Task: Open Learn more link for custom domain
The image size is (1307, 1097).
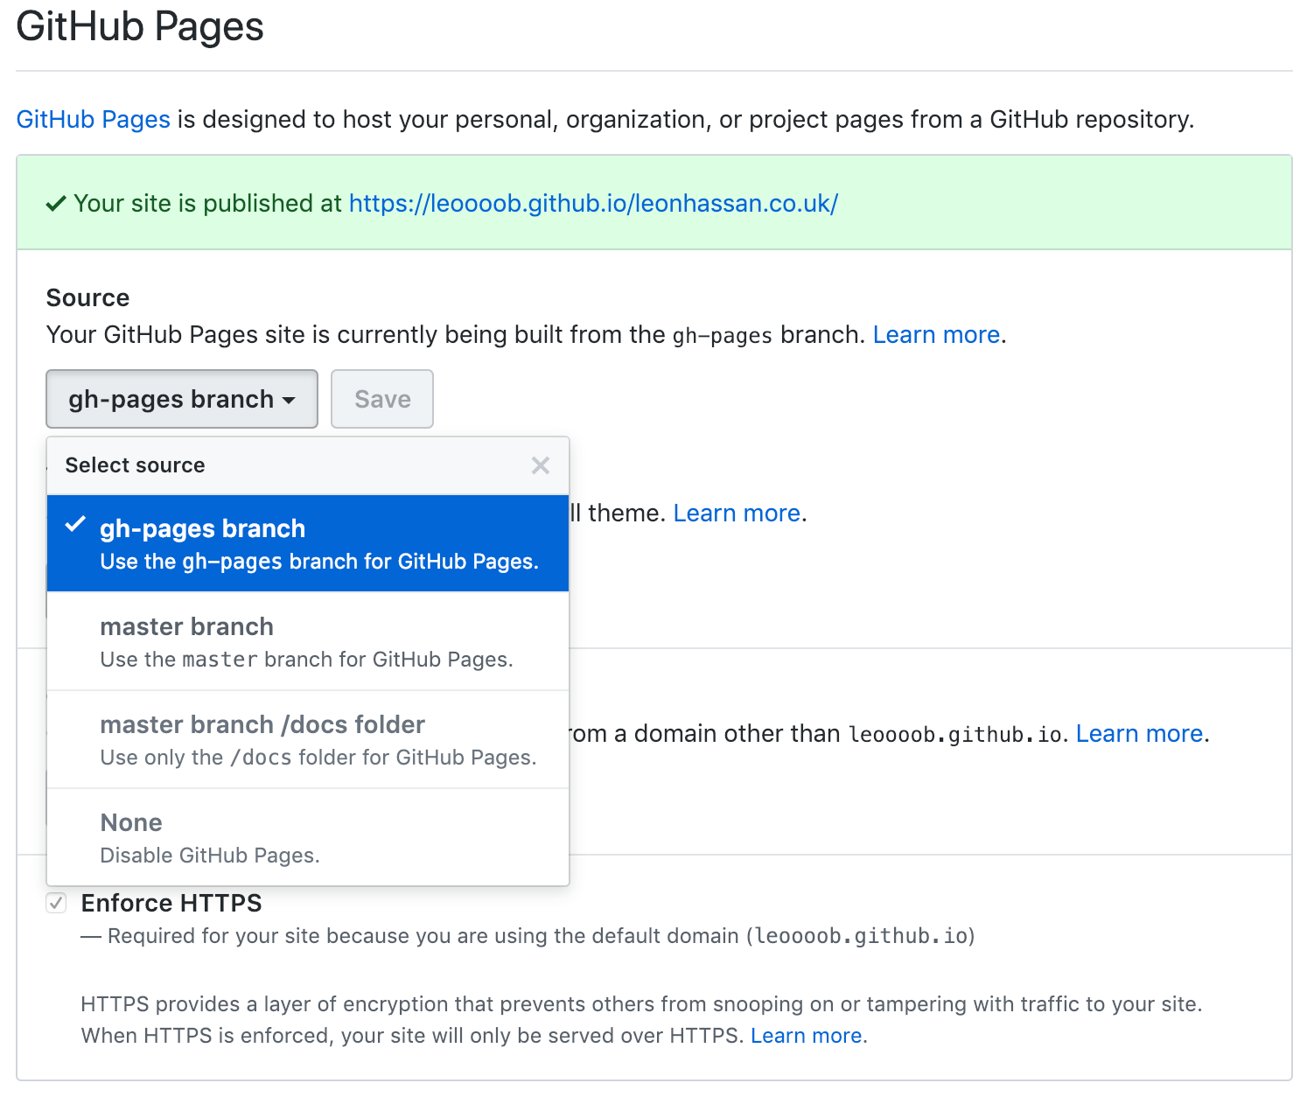Action: pos(1139,734)
